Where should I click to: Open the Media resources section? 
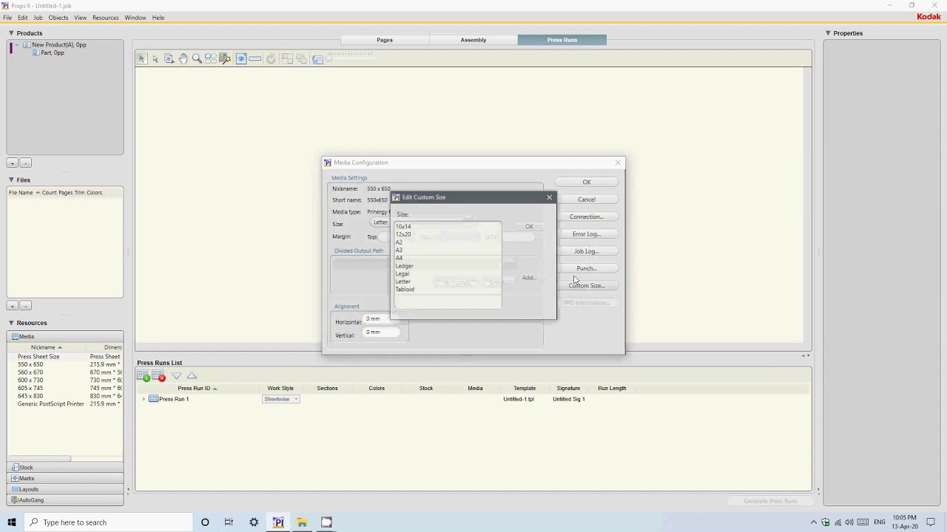point(65,336)
